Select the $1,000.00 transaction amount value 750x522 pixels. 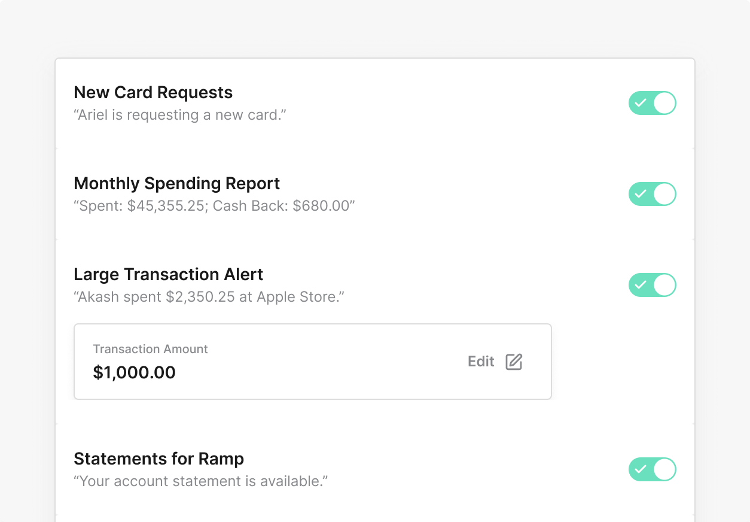point(135,372)
